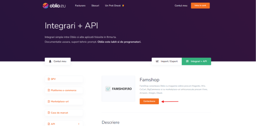The width and height of the screenshot is (256, 126).
Task: Click the Contul meu button with user icon
Action: point(58,61)
